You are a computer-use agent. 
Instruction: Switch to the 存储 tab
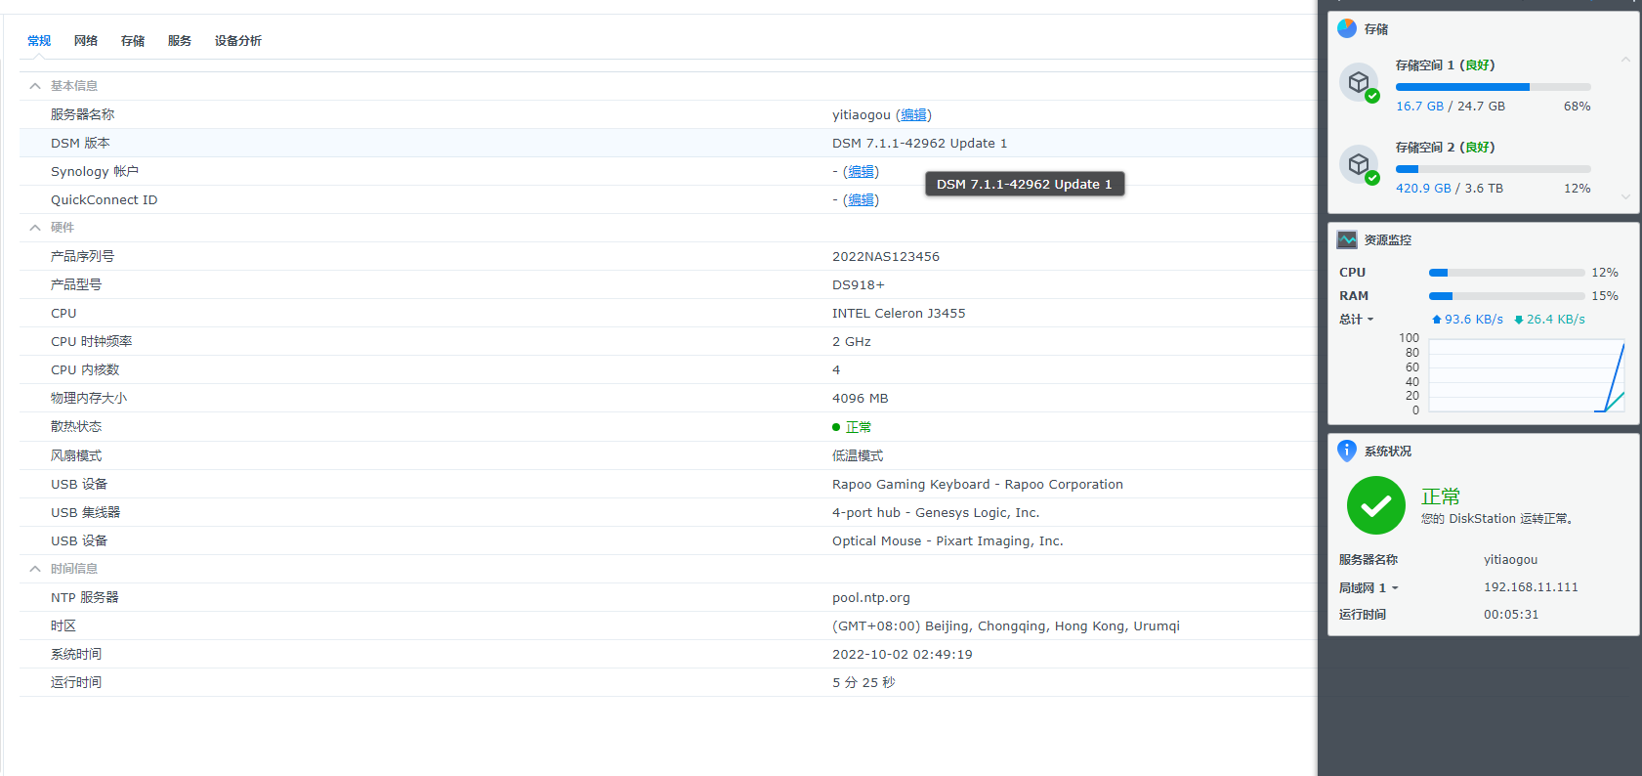click(133, 41)
